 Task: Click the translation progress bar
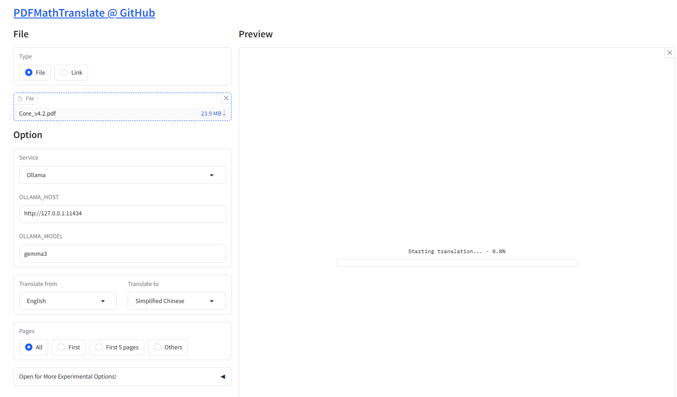(x=456, y=263)
